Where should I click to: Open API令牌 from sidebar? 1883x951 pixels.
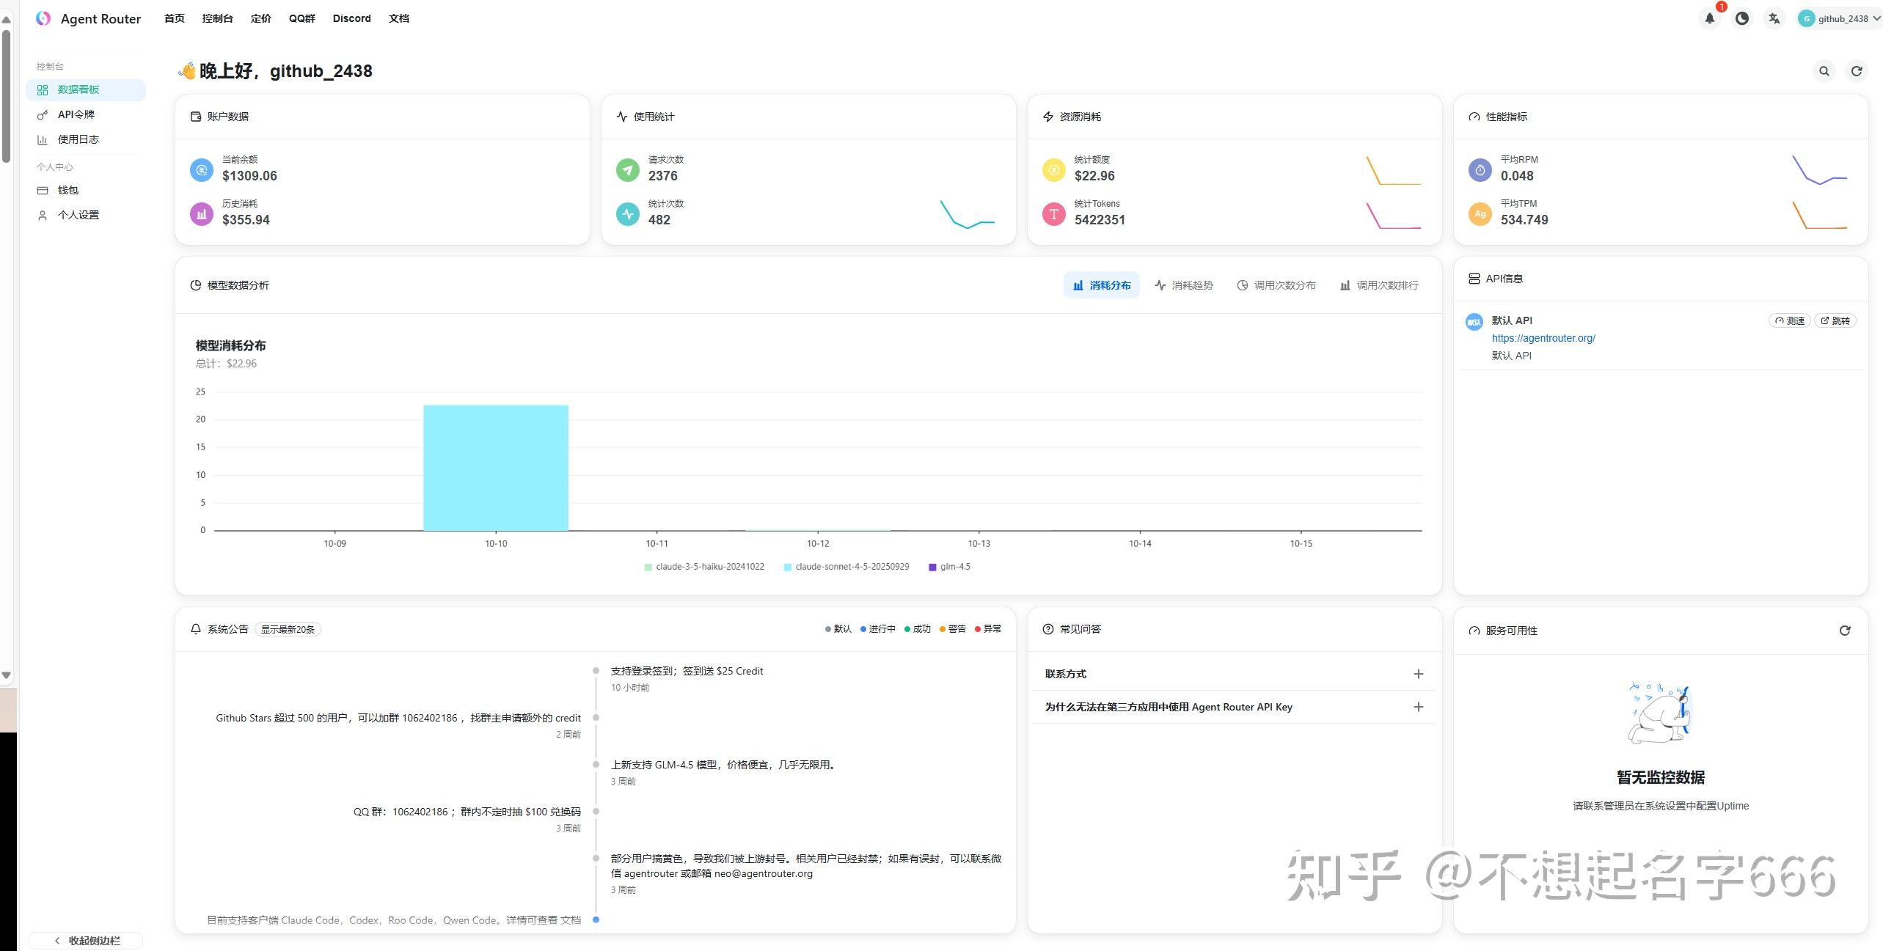coord(76,114)
